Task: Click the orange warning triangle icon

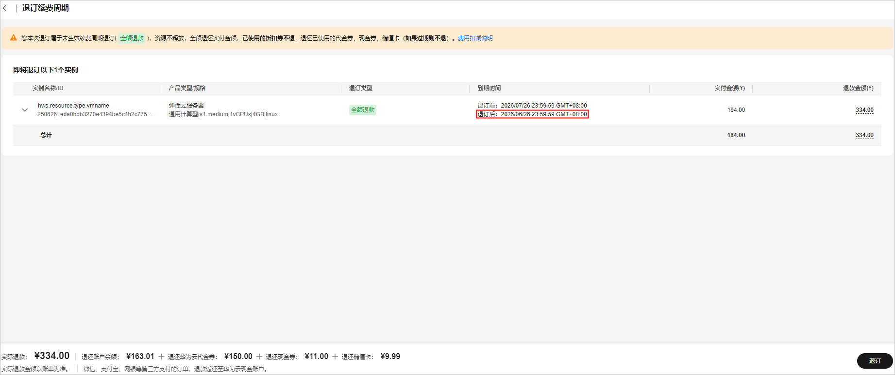Action: click(14, 38)
